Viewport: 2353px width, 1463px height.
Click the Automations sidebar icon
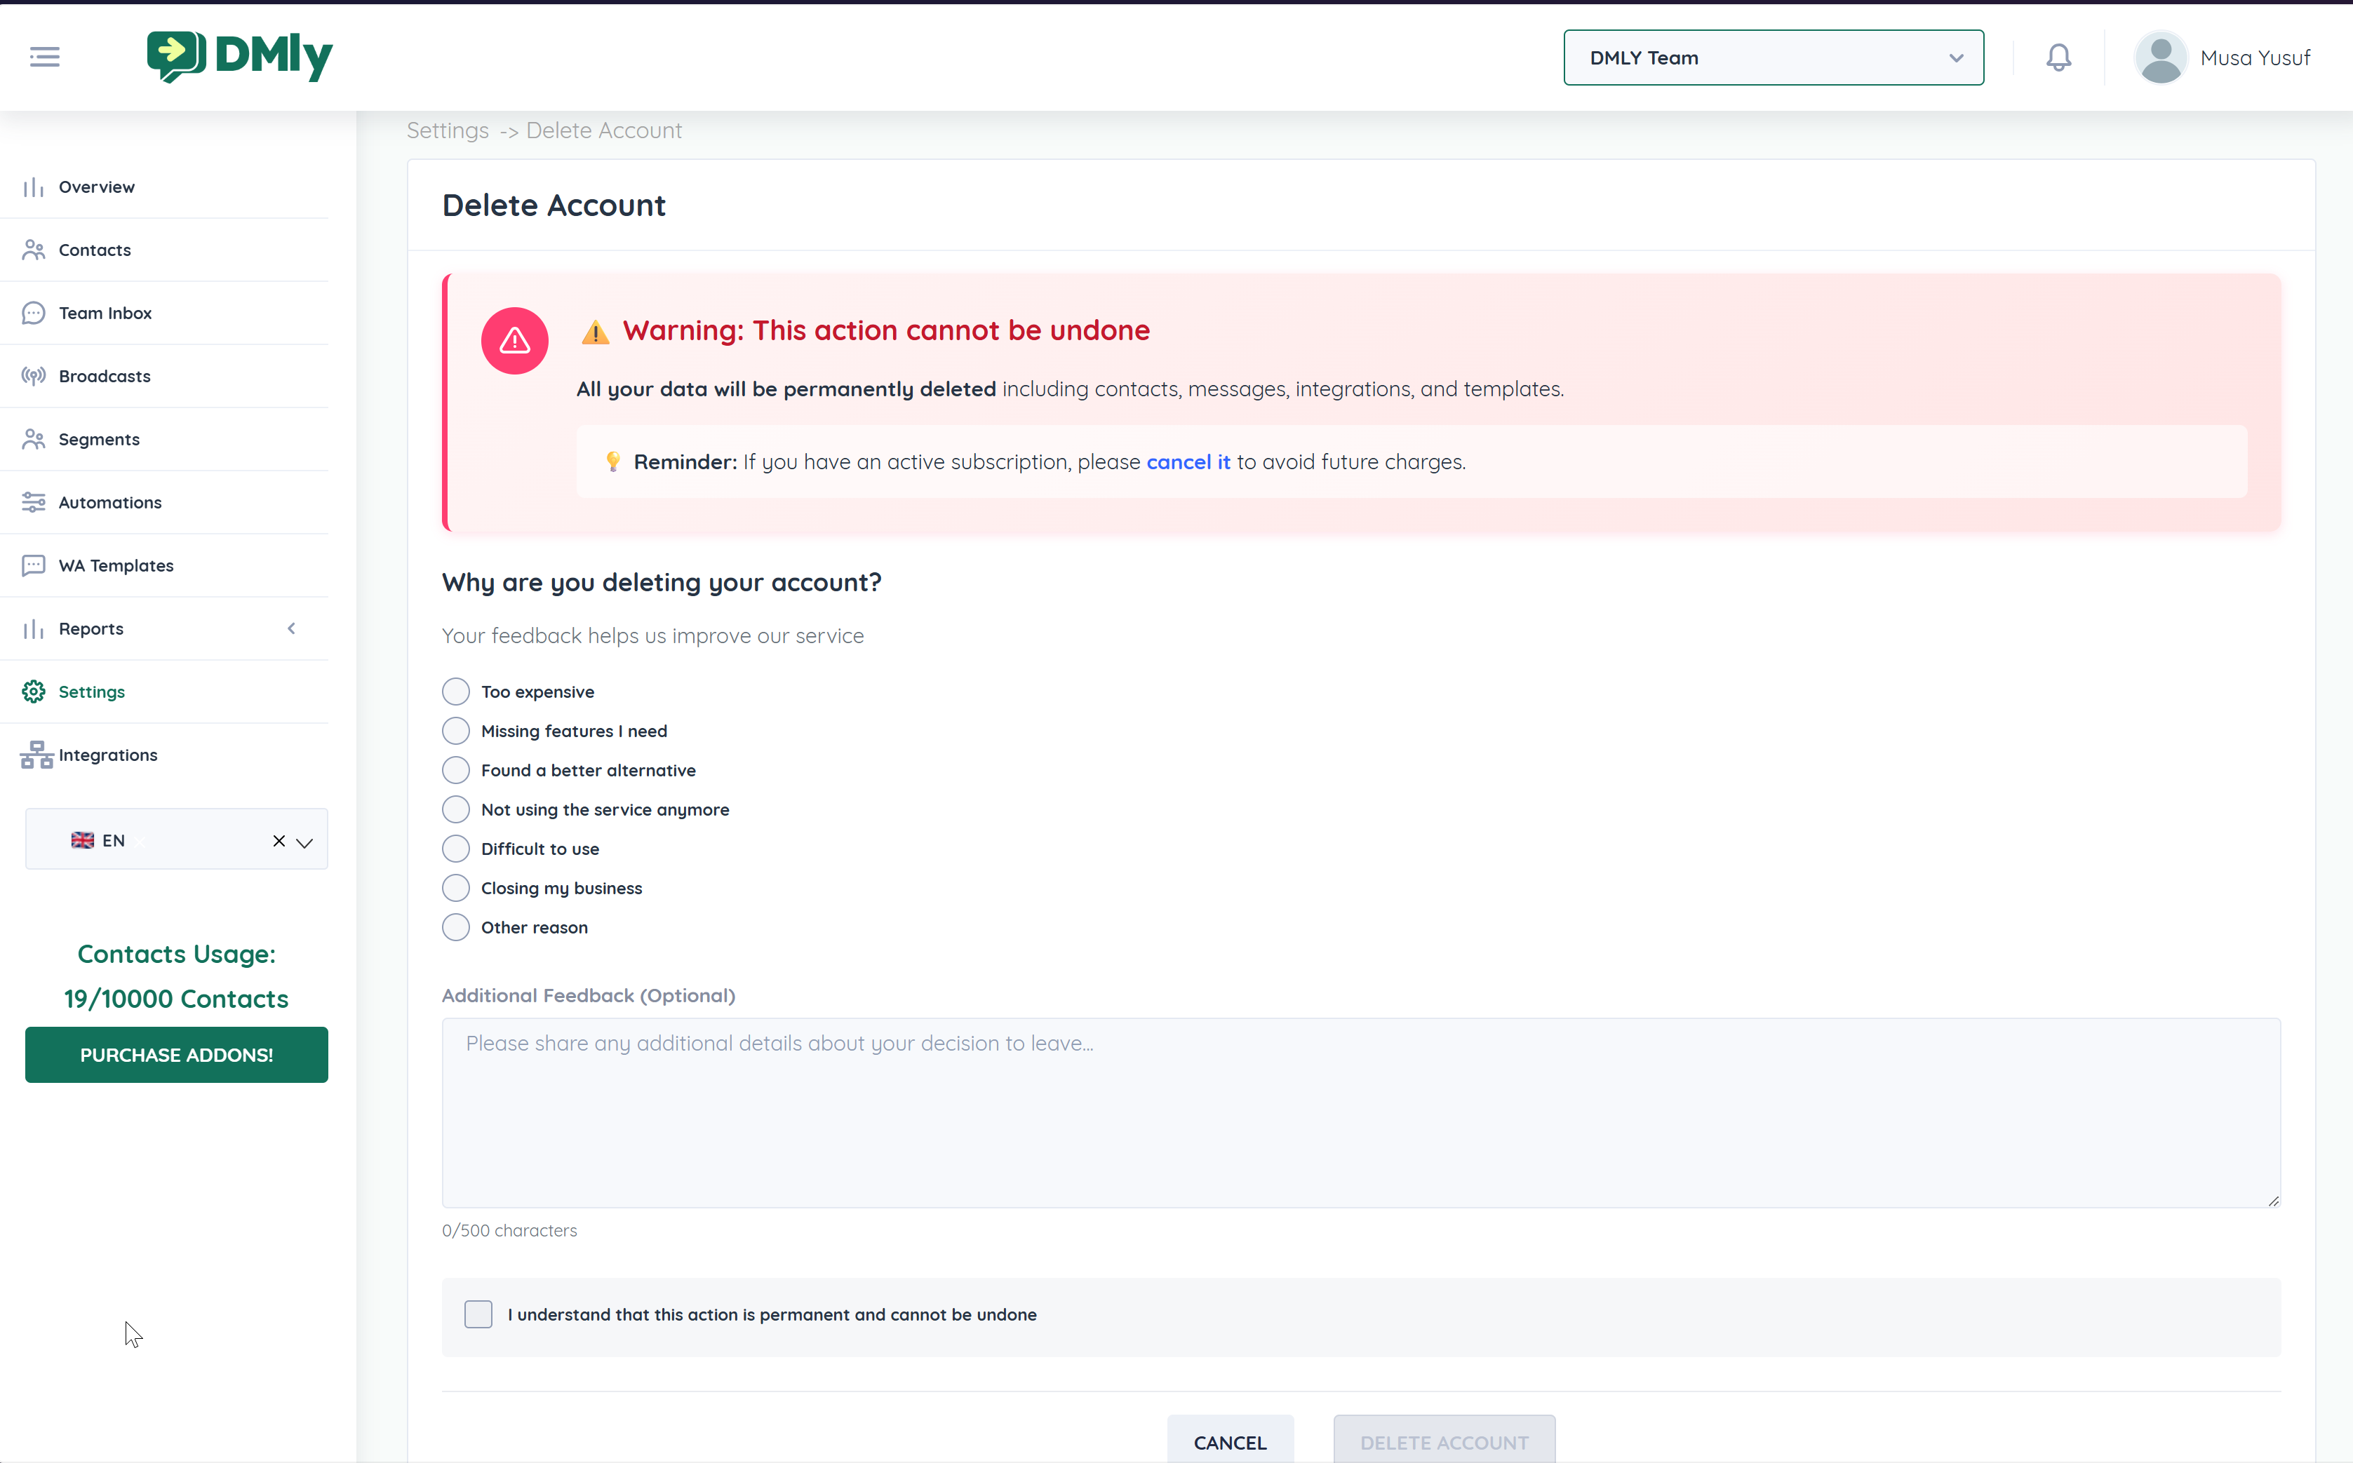pos(34,502)
